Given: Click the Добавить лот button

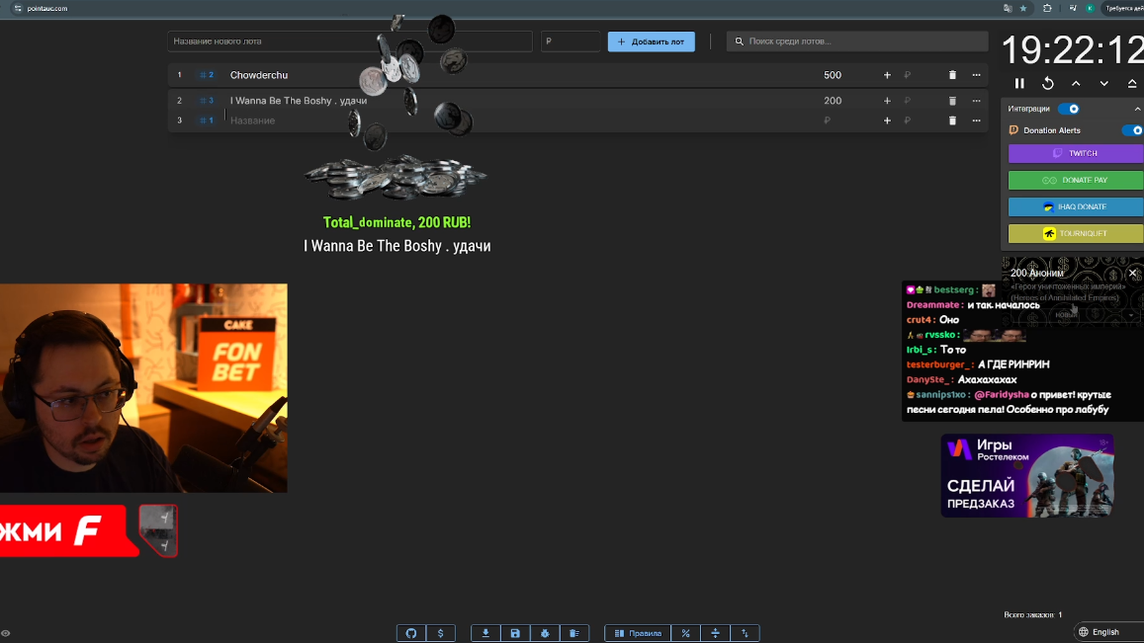Looking at the screenshot, I should coord(651,41).
